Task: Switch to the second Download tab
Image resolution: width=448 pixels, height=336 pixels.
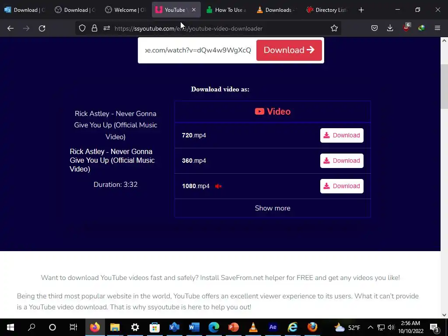Action: coord(75,10)
